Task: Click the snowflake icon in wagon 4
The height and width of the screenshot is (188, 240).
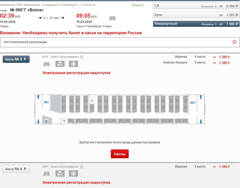Action: [x=73, y=174]
